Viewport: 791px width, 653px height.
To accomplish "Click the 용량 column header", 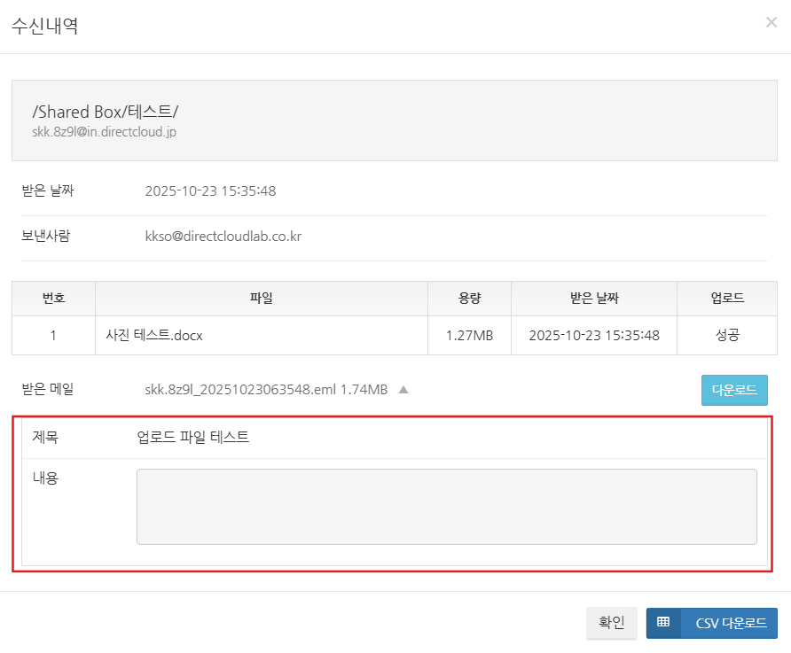I will 469,299.
